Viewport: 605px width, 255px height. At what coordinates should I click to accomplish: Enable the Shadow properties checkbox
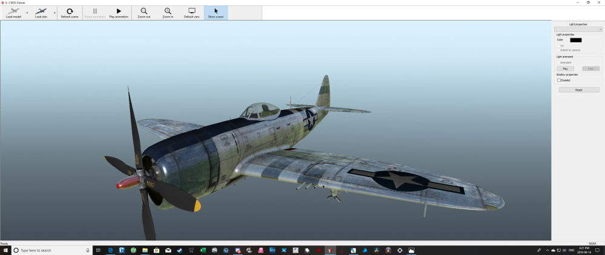pyautogui.click(x=558, y=80)
